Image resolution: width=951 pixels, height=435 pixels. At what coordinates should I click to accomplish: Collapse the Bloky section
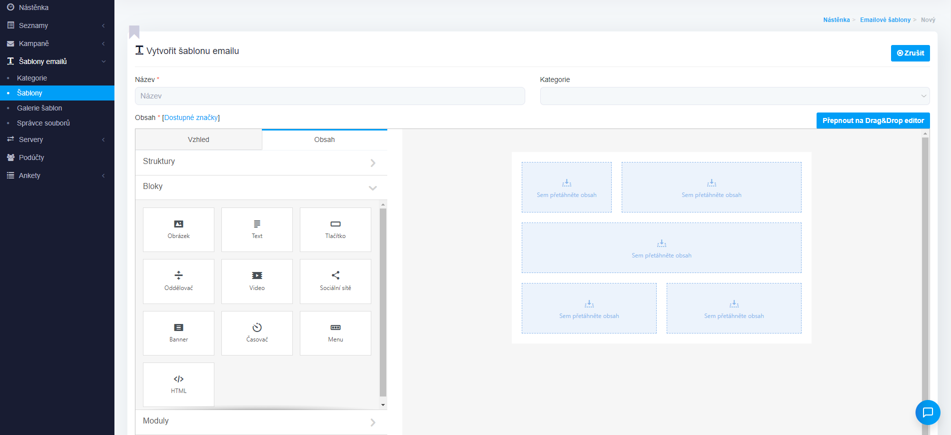coord(261,187)
